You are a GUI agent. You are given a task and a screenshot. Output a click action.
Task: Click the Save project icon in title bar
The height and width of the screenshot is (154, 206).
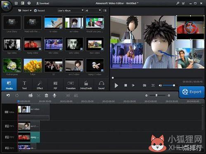point(16,3)
